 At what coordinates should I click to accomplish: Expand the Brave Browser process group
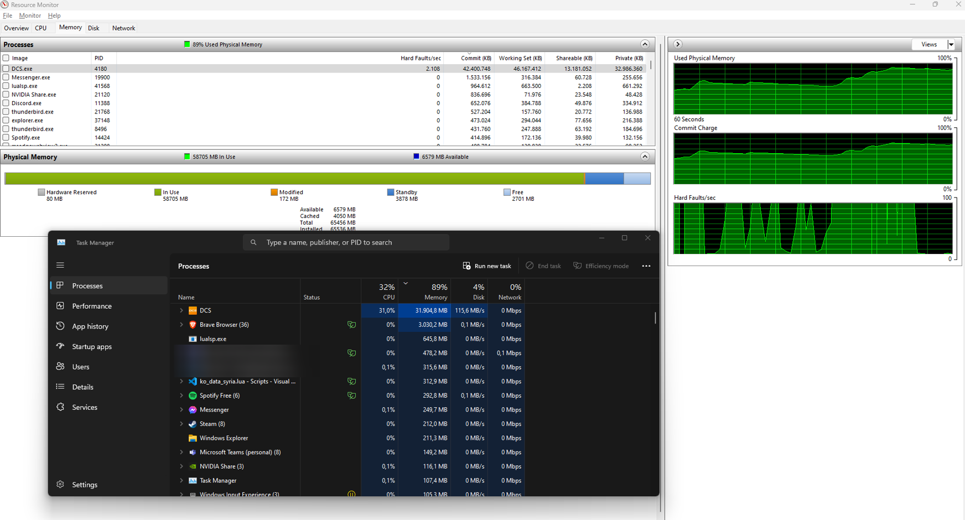[x=181, y=325]
